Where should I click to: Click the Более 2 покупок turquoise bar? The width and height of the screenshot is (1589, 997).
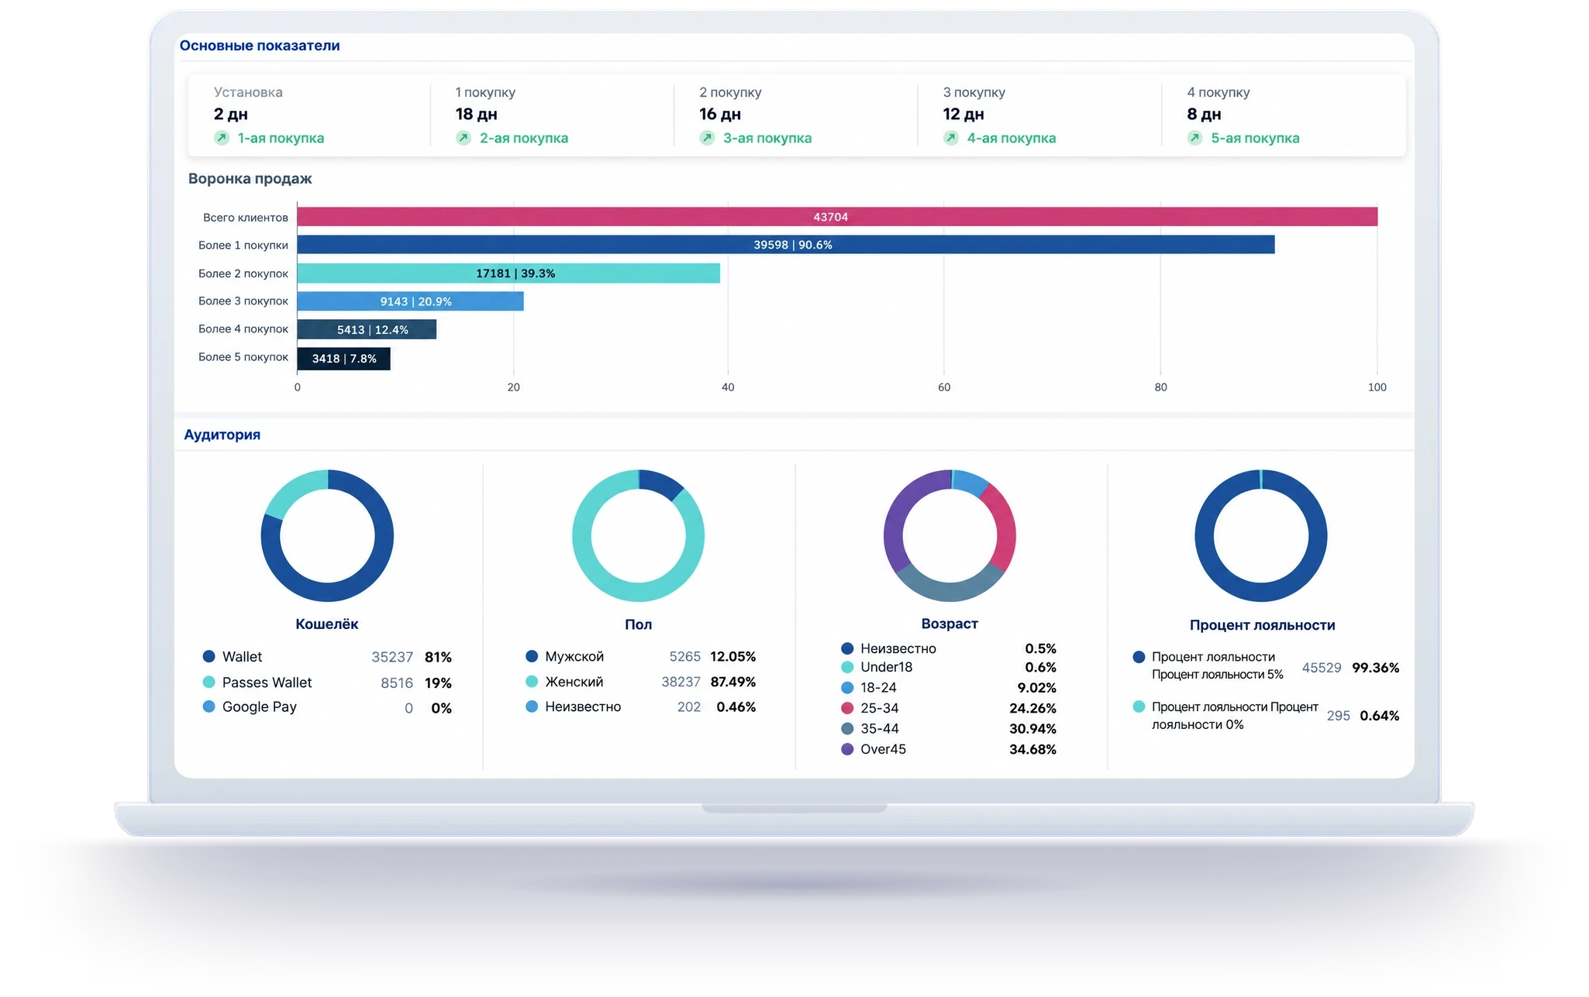pyautogui.click(x=508, y=273)
